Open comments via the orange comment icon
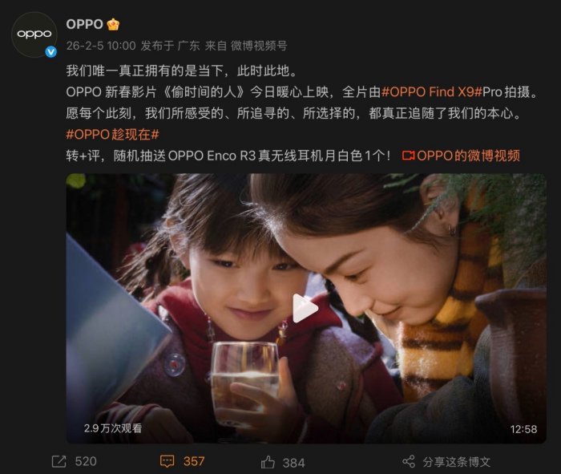 [167, 461]
